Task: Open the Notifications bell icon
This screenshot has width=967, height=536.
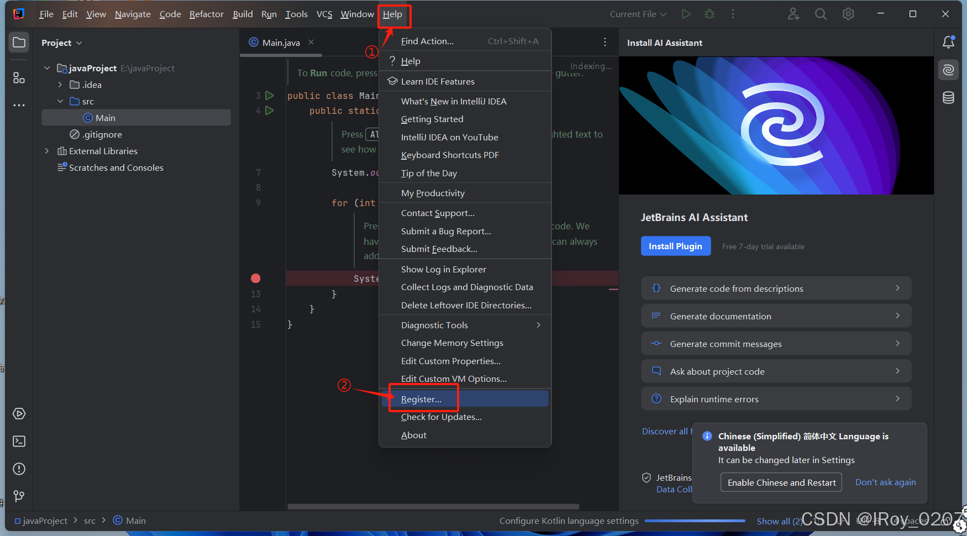Action: 949,42
